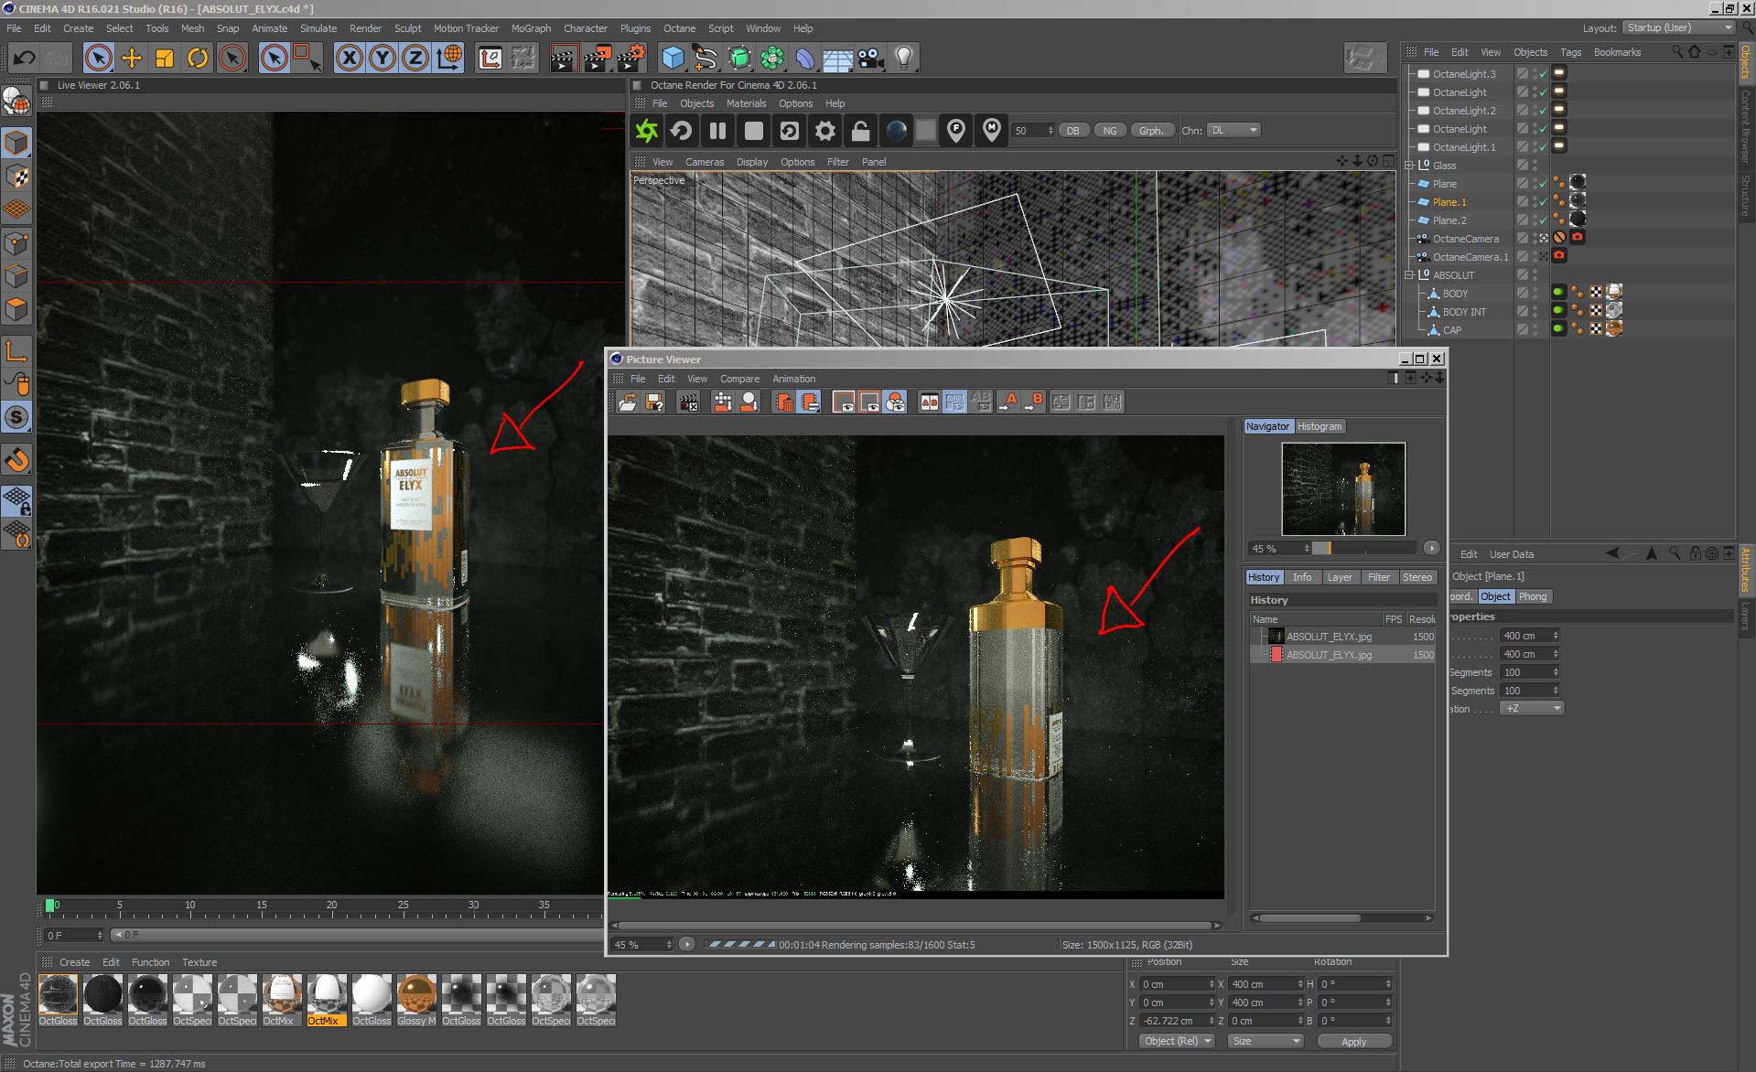
Task: Switch to the Histogram tab
Action: (x=1320, y=426)
